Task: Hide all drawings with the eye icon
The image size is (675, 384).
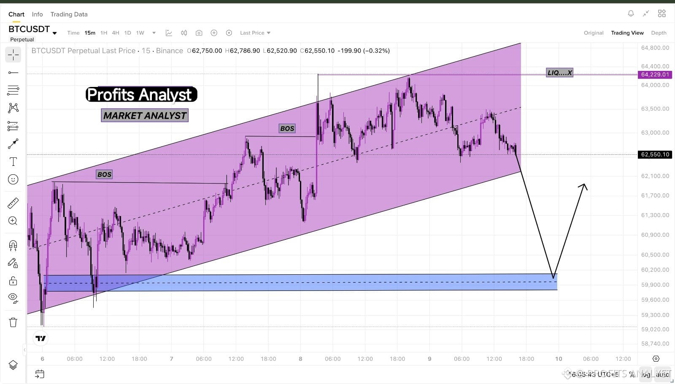Action: (13, 298)
